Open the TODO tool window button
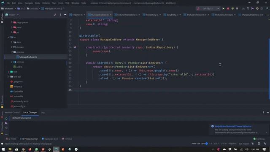The height and width of the screenshot is (152, 270). tap(11, 139)
